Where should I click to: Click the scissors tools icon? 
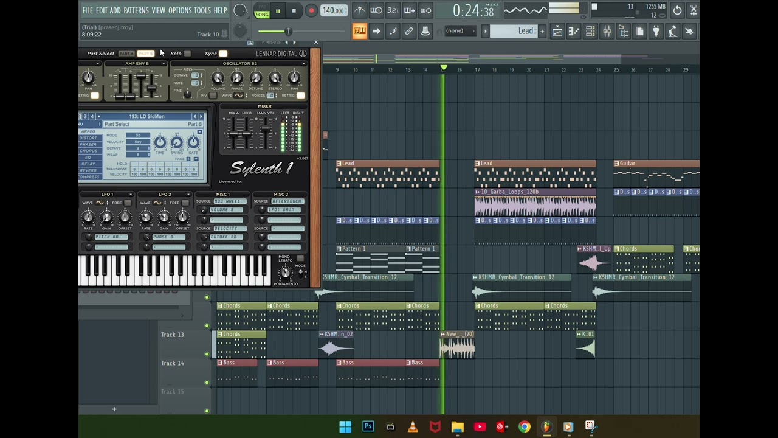[x=694, y=10]
